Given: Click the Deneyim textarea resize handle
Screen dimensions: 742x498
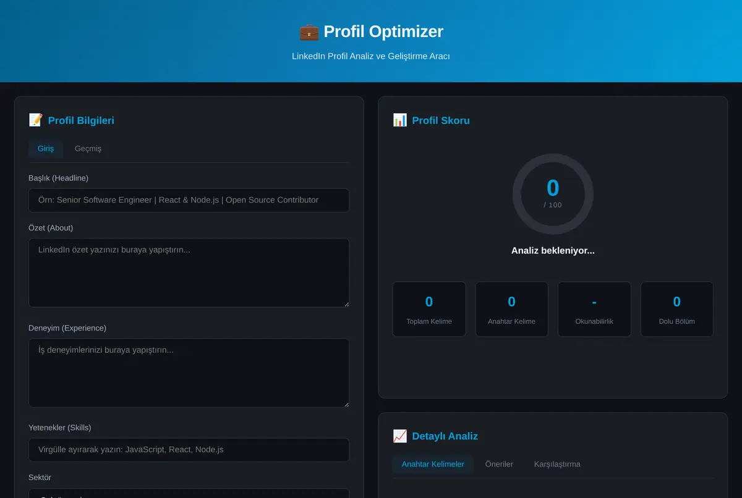Looking at the screenshot, I should tap(346, 403).
